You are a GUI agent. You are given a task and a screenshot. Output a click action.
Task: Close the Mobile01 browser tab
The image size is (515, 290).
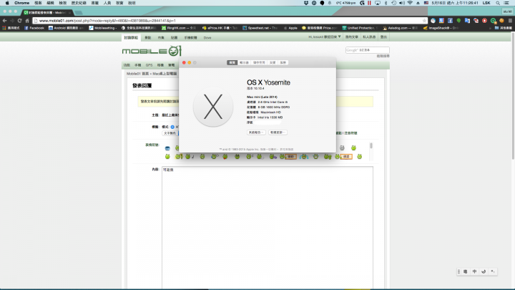(x=69, y=12)
